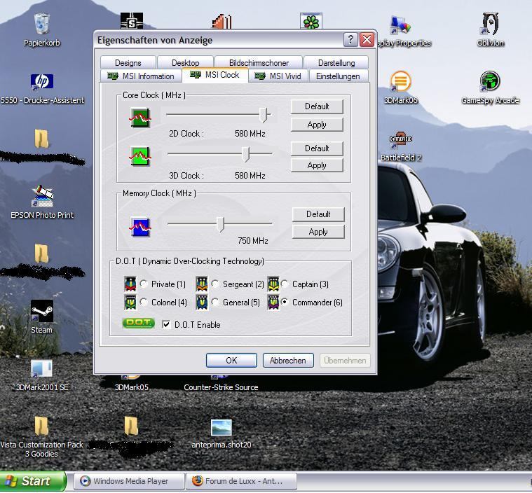Image resolution: width=532 pixels, height=493 pixels.
Task: Cancel with the Abbrechen button
Action: 288,360
